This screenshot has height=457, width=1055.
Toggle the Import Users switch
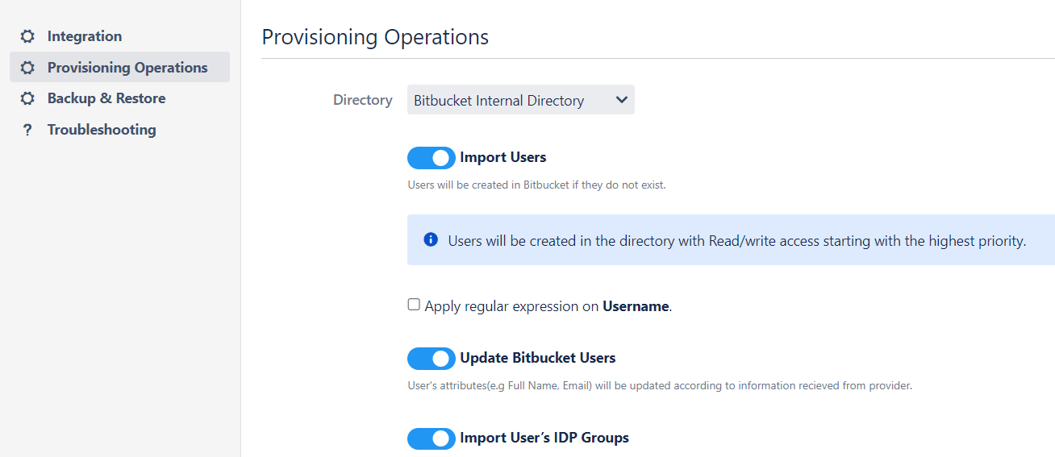432,158
